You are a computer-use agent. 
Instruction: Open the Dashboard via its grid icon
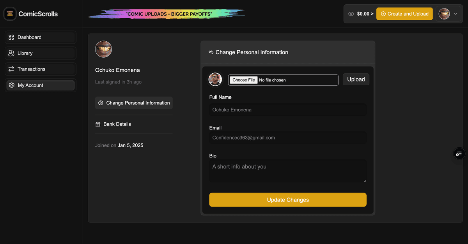coord(11,37)
